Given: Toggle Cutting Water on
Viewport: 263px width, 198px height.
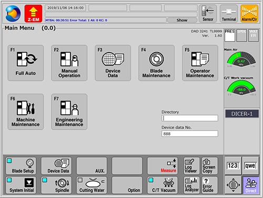Looking at the screenshot, I should [92, 185].
